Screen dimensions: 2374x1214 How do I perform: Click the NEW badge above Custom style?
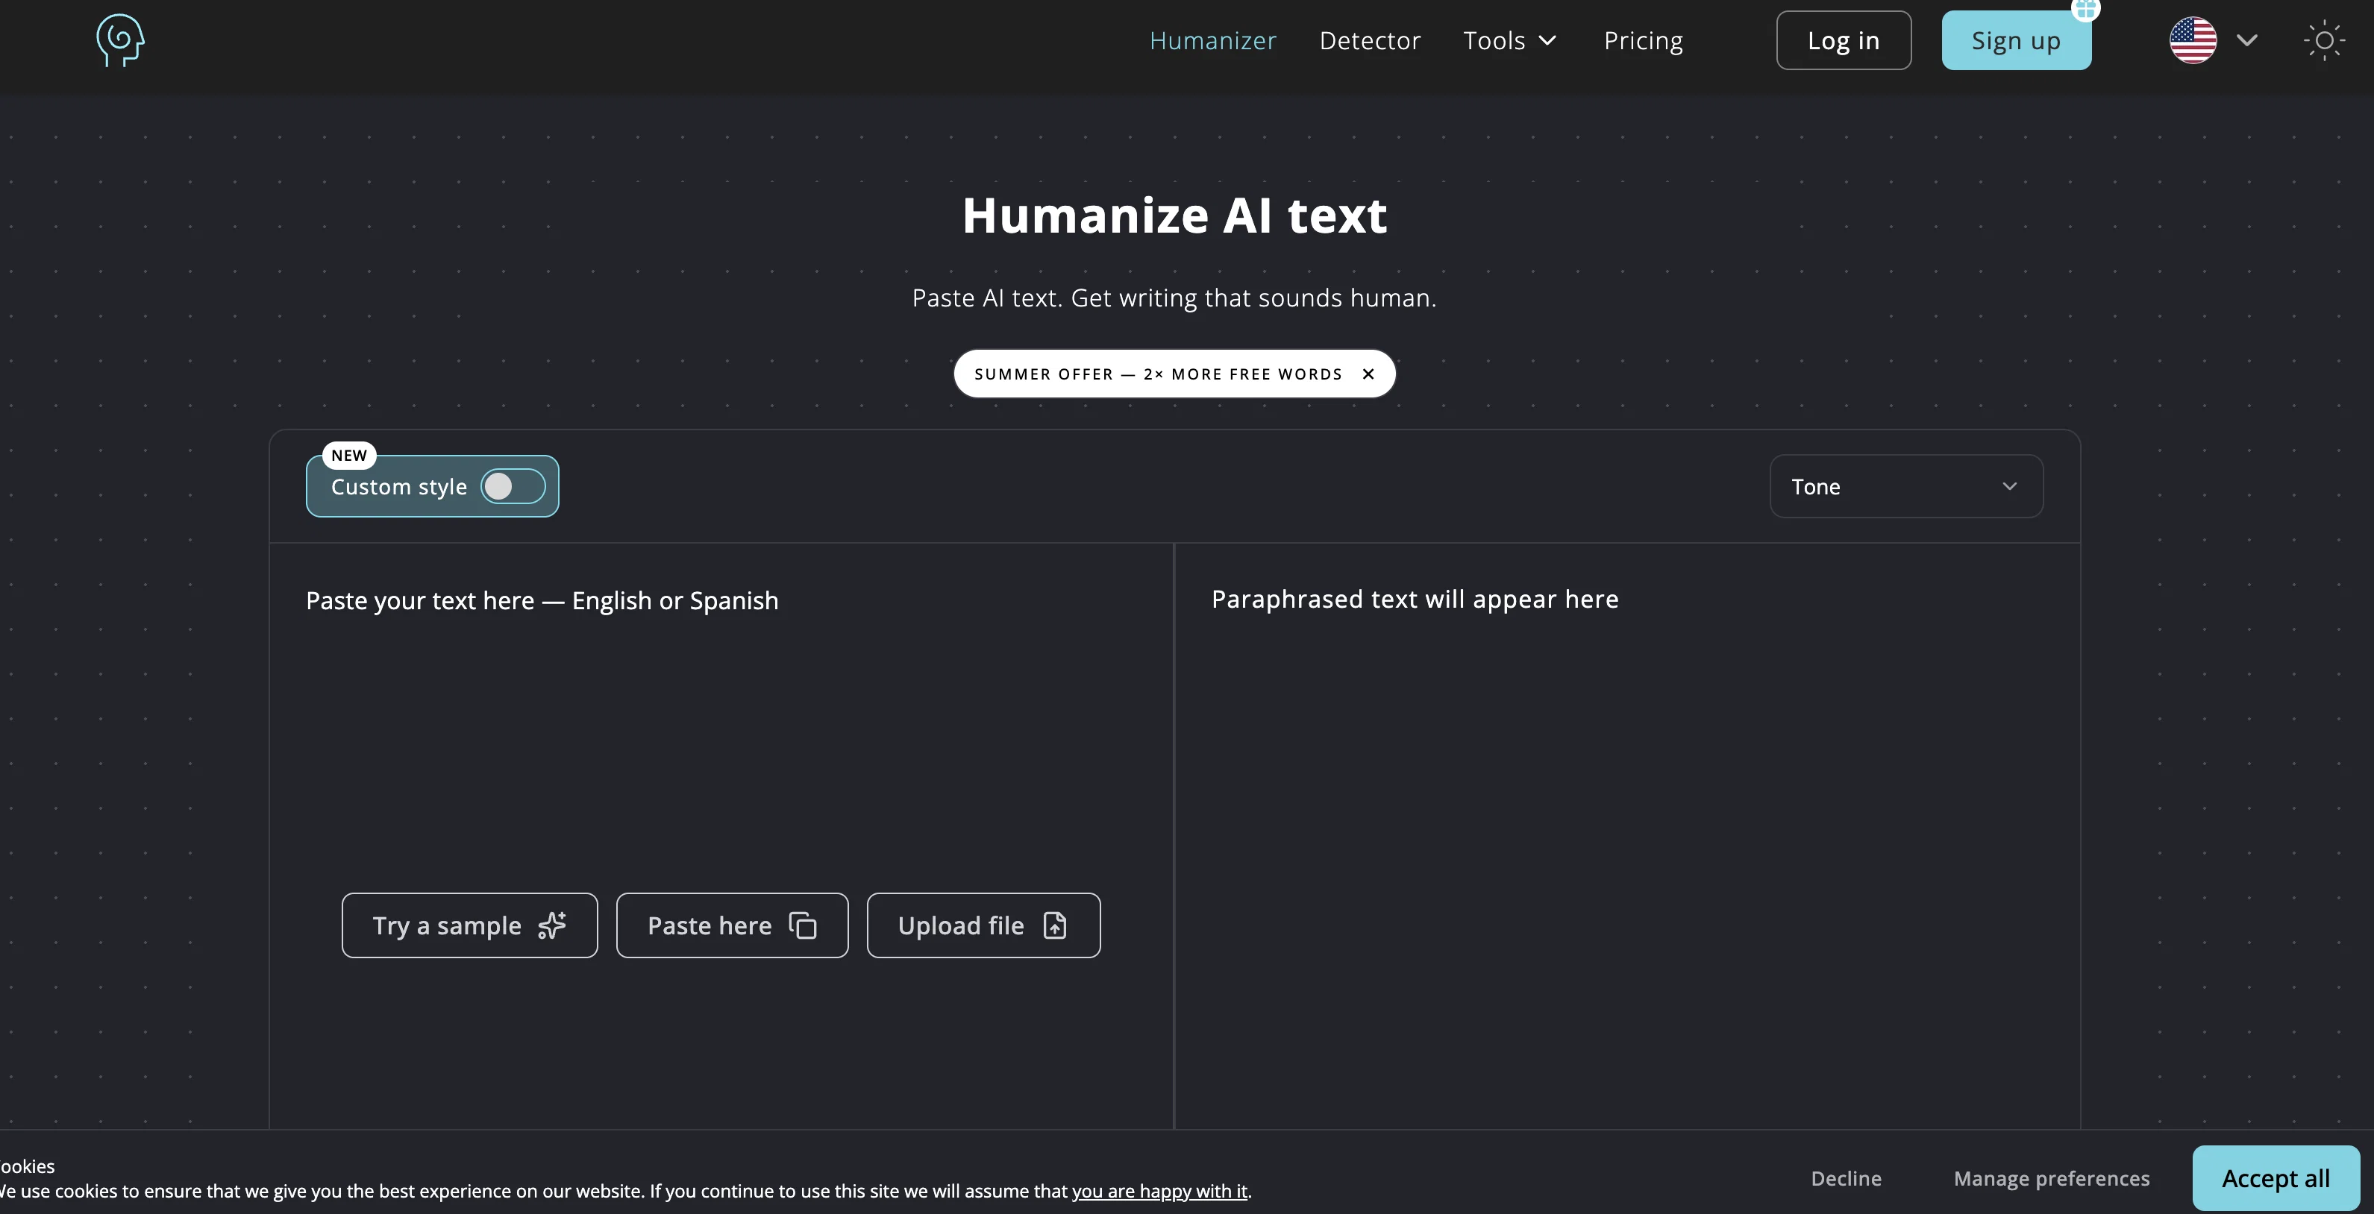pyautogui.click(x=348, y=455)
